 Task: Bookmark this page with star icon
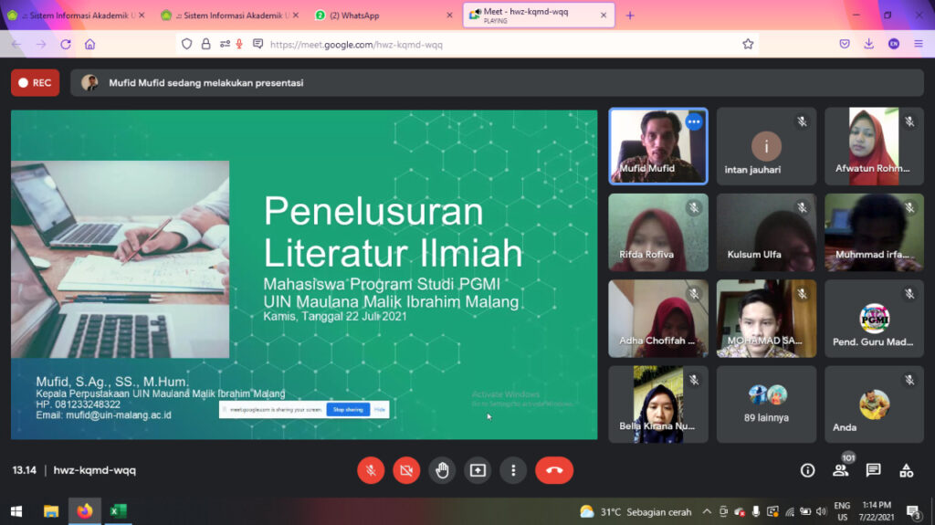(x=748, y=44)
